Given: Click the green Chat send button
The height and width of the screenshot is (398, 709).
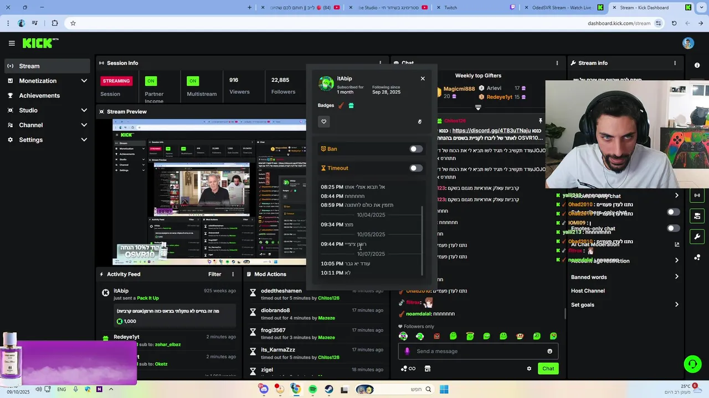Looking at the screenshot, I should 548,369.
